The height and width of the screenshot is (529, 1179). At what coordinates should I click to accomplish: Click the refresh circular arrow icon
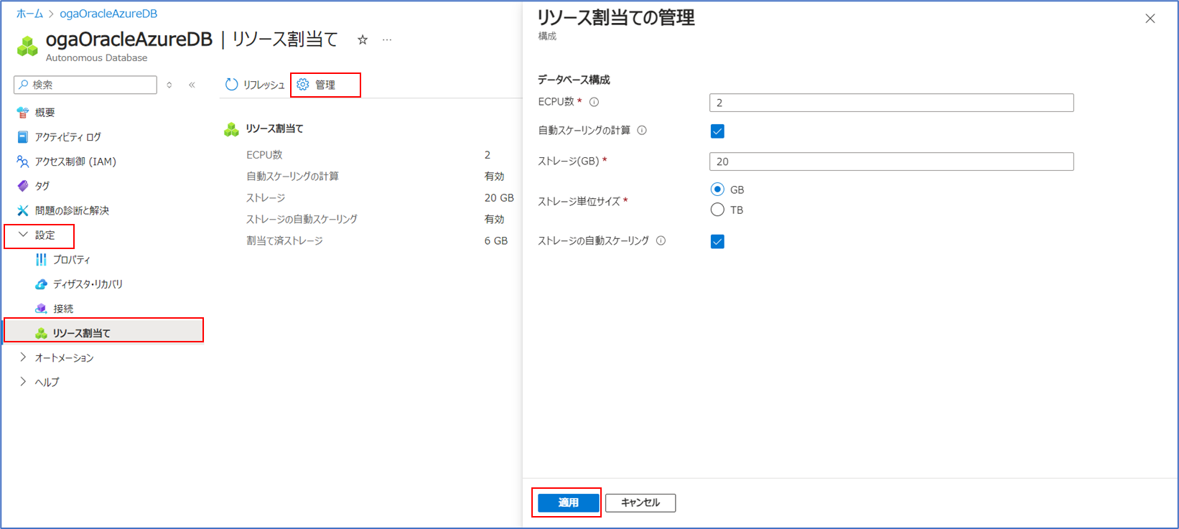[x=231, y=85]
